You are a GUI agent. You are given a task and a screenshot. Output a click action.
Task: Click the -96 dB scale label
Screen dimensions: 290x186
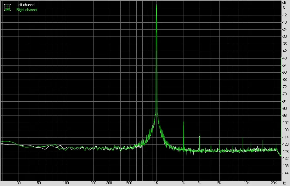click(284, 116)
